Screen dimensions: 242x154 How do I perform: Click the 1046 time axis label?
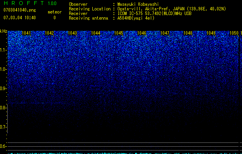(x=142, y=33)
